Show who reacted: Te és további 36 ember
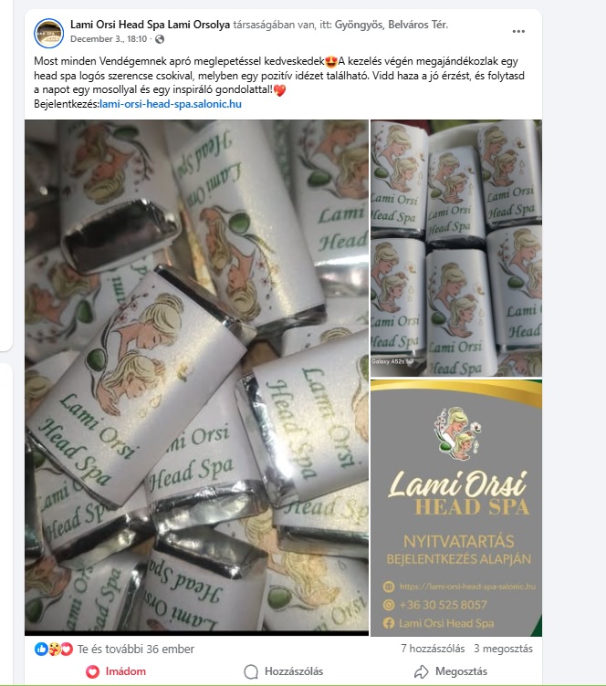 pyautogui.click(x=136, y=649)
